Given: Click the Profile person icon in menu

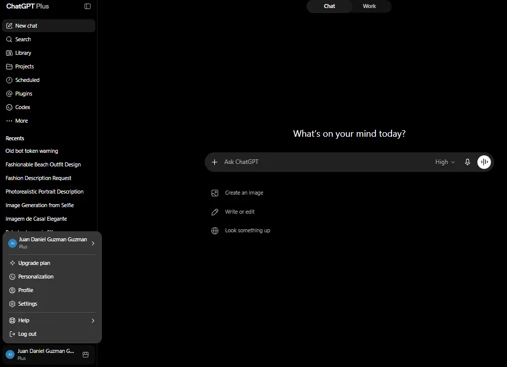Looking at the screenshot, I should (12, 290).
